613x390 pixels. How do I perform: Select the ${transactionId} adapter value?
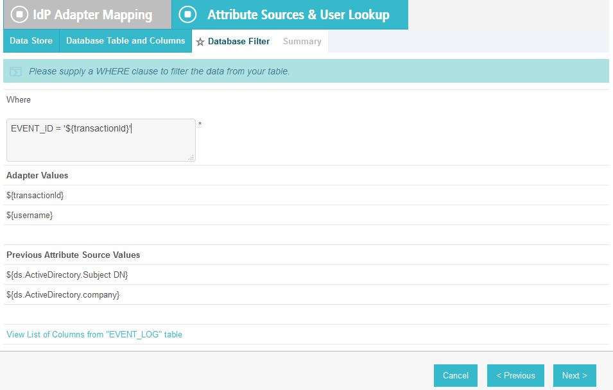click(35, 196)
